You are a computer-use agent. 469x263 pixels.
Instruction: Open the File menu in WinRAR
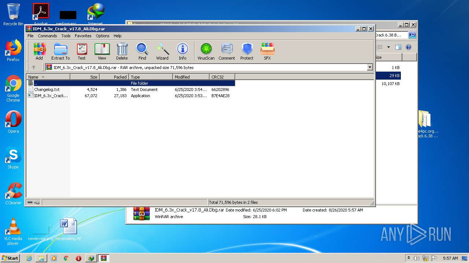[x=30, y=36]
